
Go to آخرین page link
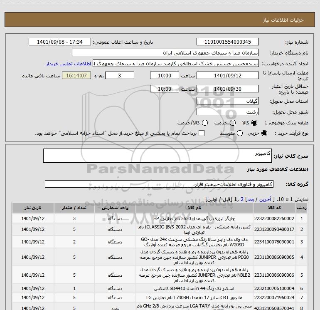[x=265, y=199]
